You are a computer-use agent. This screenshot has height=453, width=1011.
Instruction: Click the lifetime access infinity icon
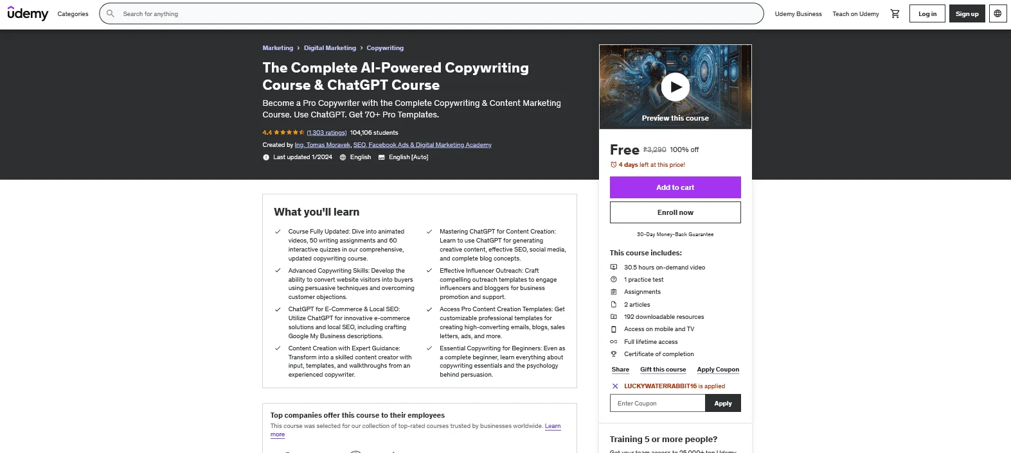pyautogui.click(x=614, y=341)
